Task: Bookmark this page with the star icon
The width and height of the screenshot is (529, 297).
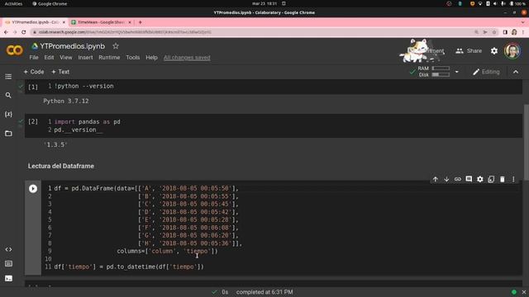Action: point(494,32)
